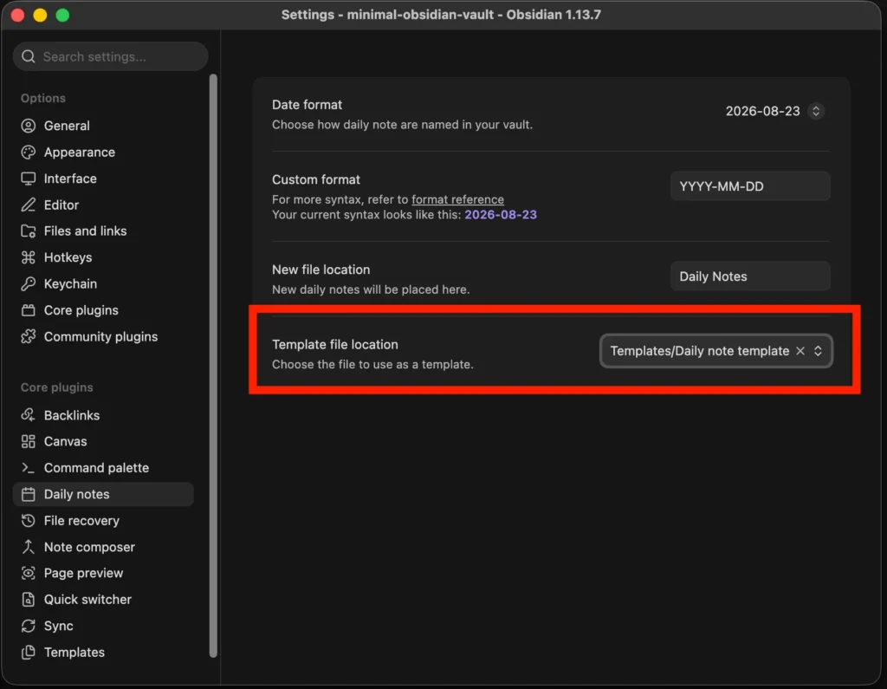Click the Templates copy icon
The image size is (887, 689).
(29, 653)
